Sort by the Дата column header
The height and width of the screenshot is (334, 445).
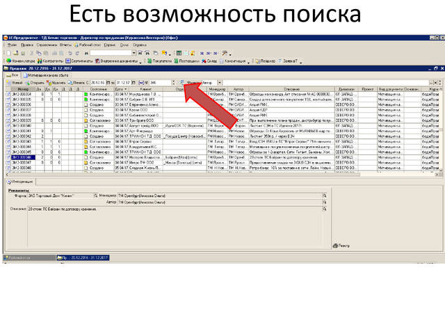(x=121, y=89)
